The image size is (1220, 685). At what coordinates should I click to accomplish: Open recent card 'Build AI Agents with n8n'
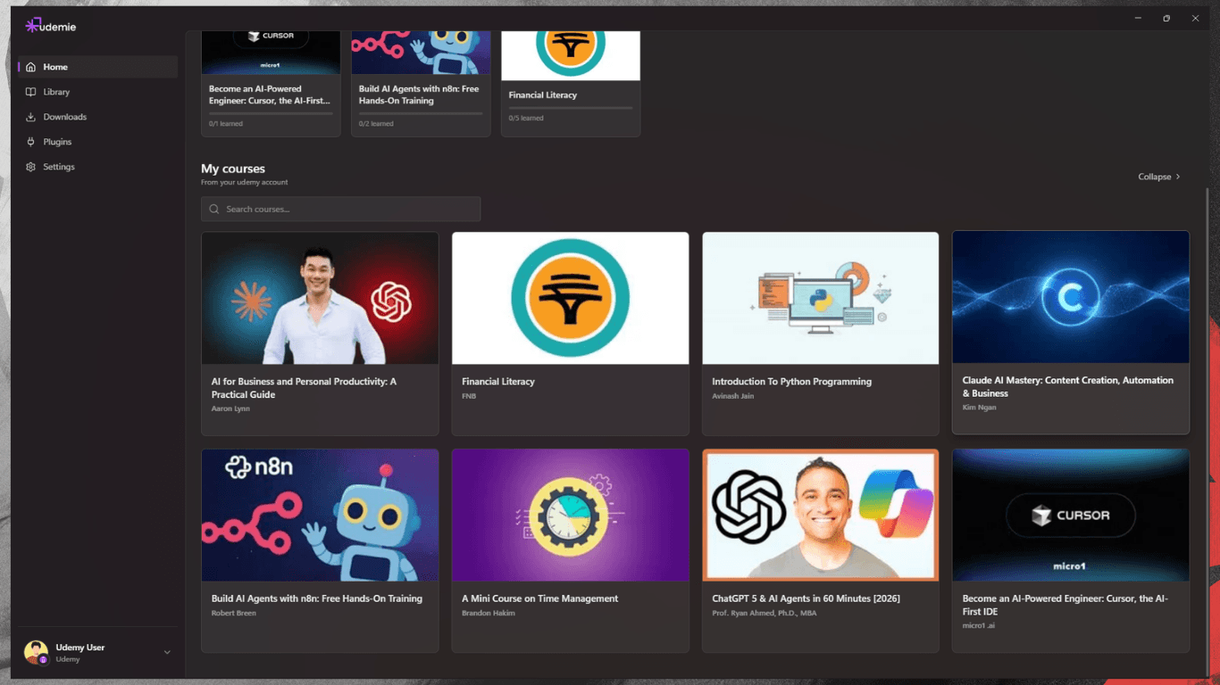(421, 84)
